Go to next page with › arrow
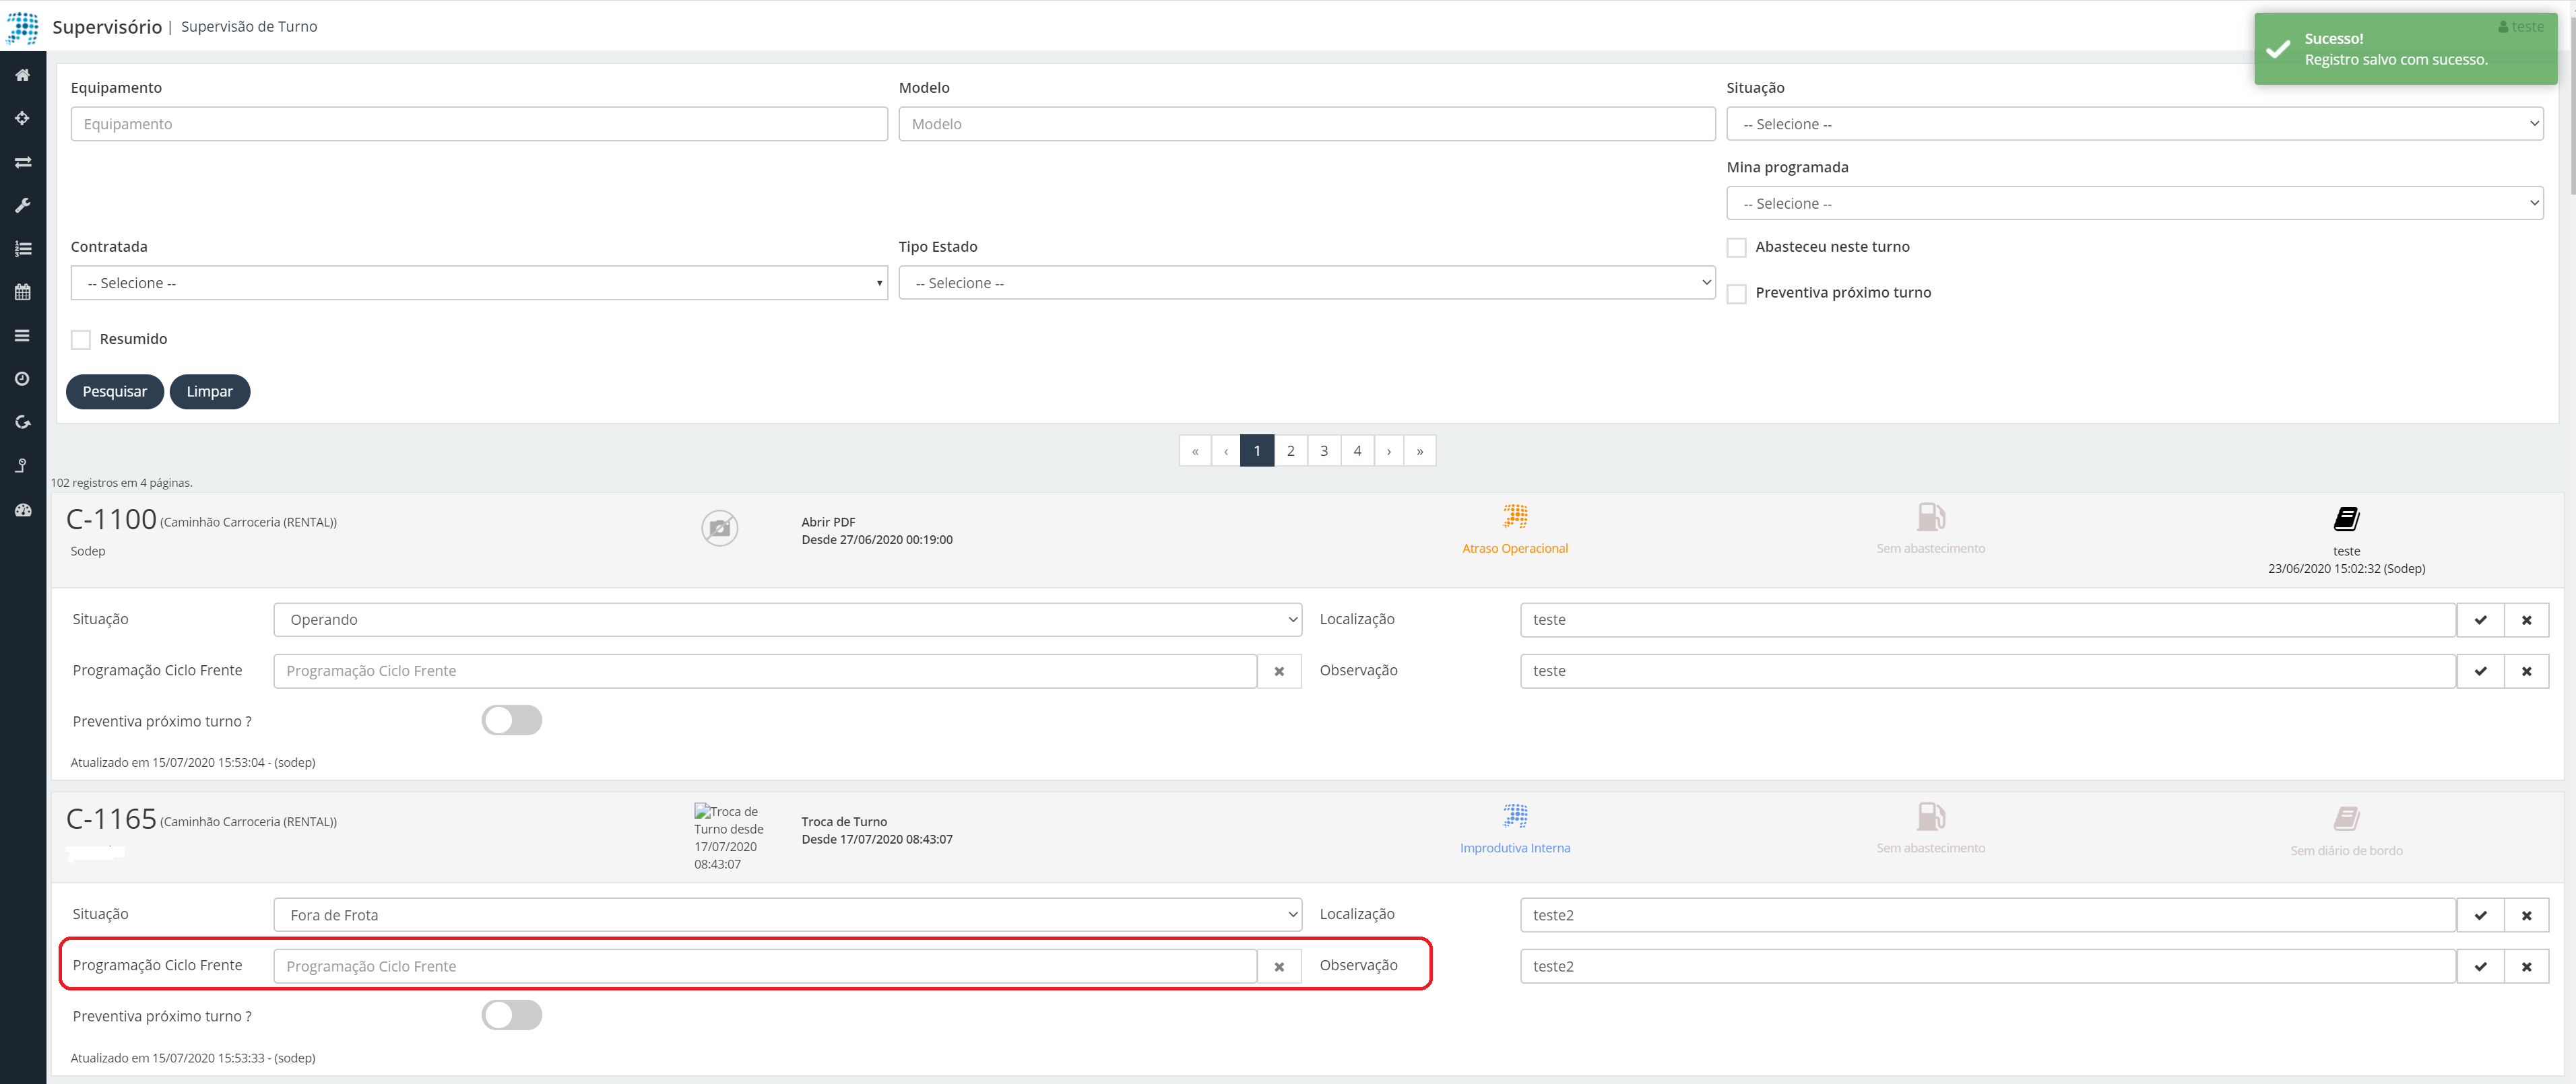The width and height of the screenshot is (2576, 1084). click(1388, 450)
